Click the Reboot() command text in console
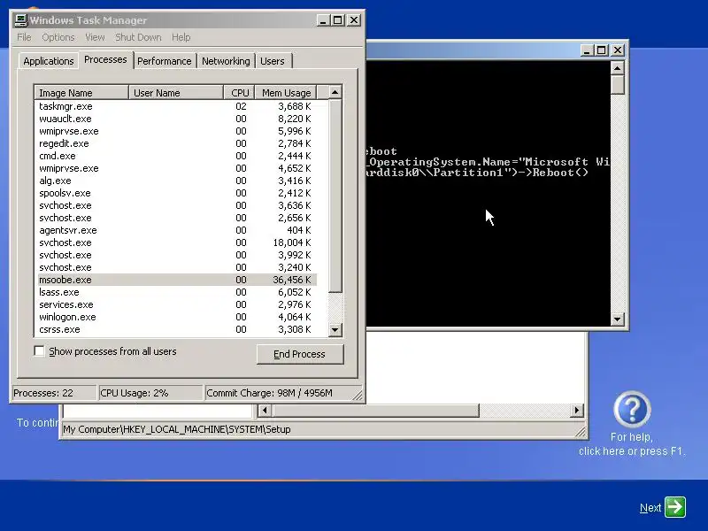 (x=560, y=172)
